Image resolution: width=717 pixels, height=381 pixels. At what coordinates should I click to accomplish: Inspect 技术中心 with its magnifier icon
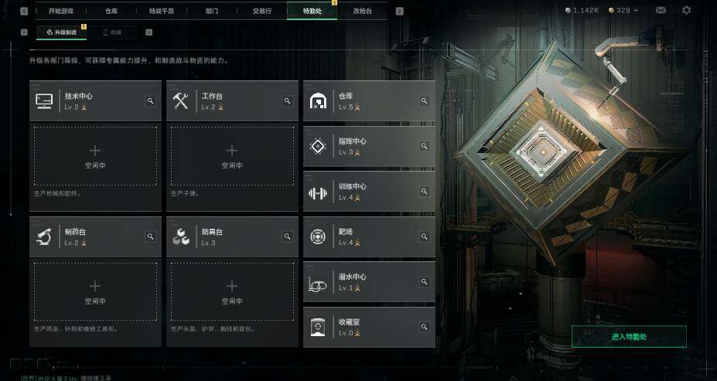pyautogui.click(x=151, y=101)
